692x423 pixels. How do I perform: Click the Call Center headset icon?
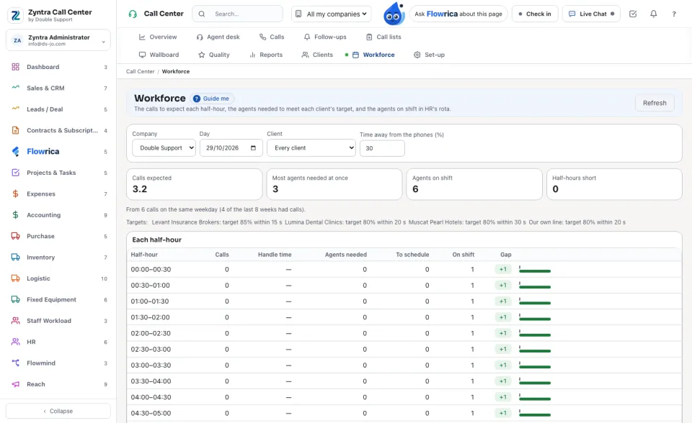pos(133,14)
